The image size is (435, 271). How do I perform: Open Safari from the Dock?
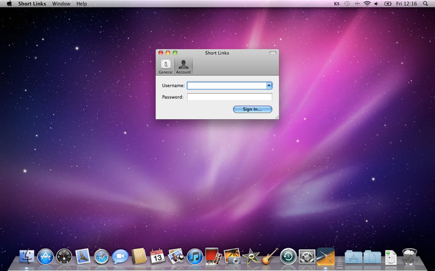(x=102, y=256)
